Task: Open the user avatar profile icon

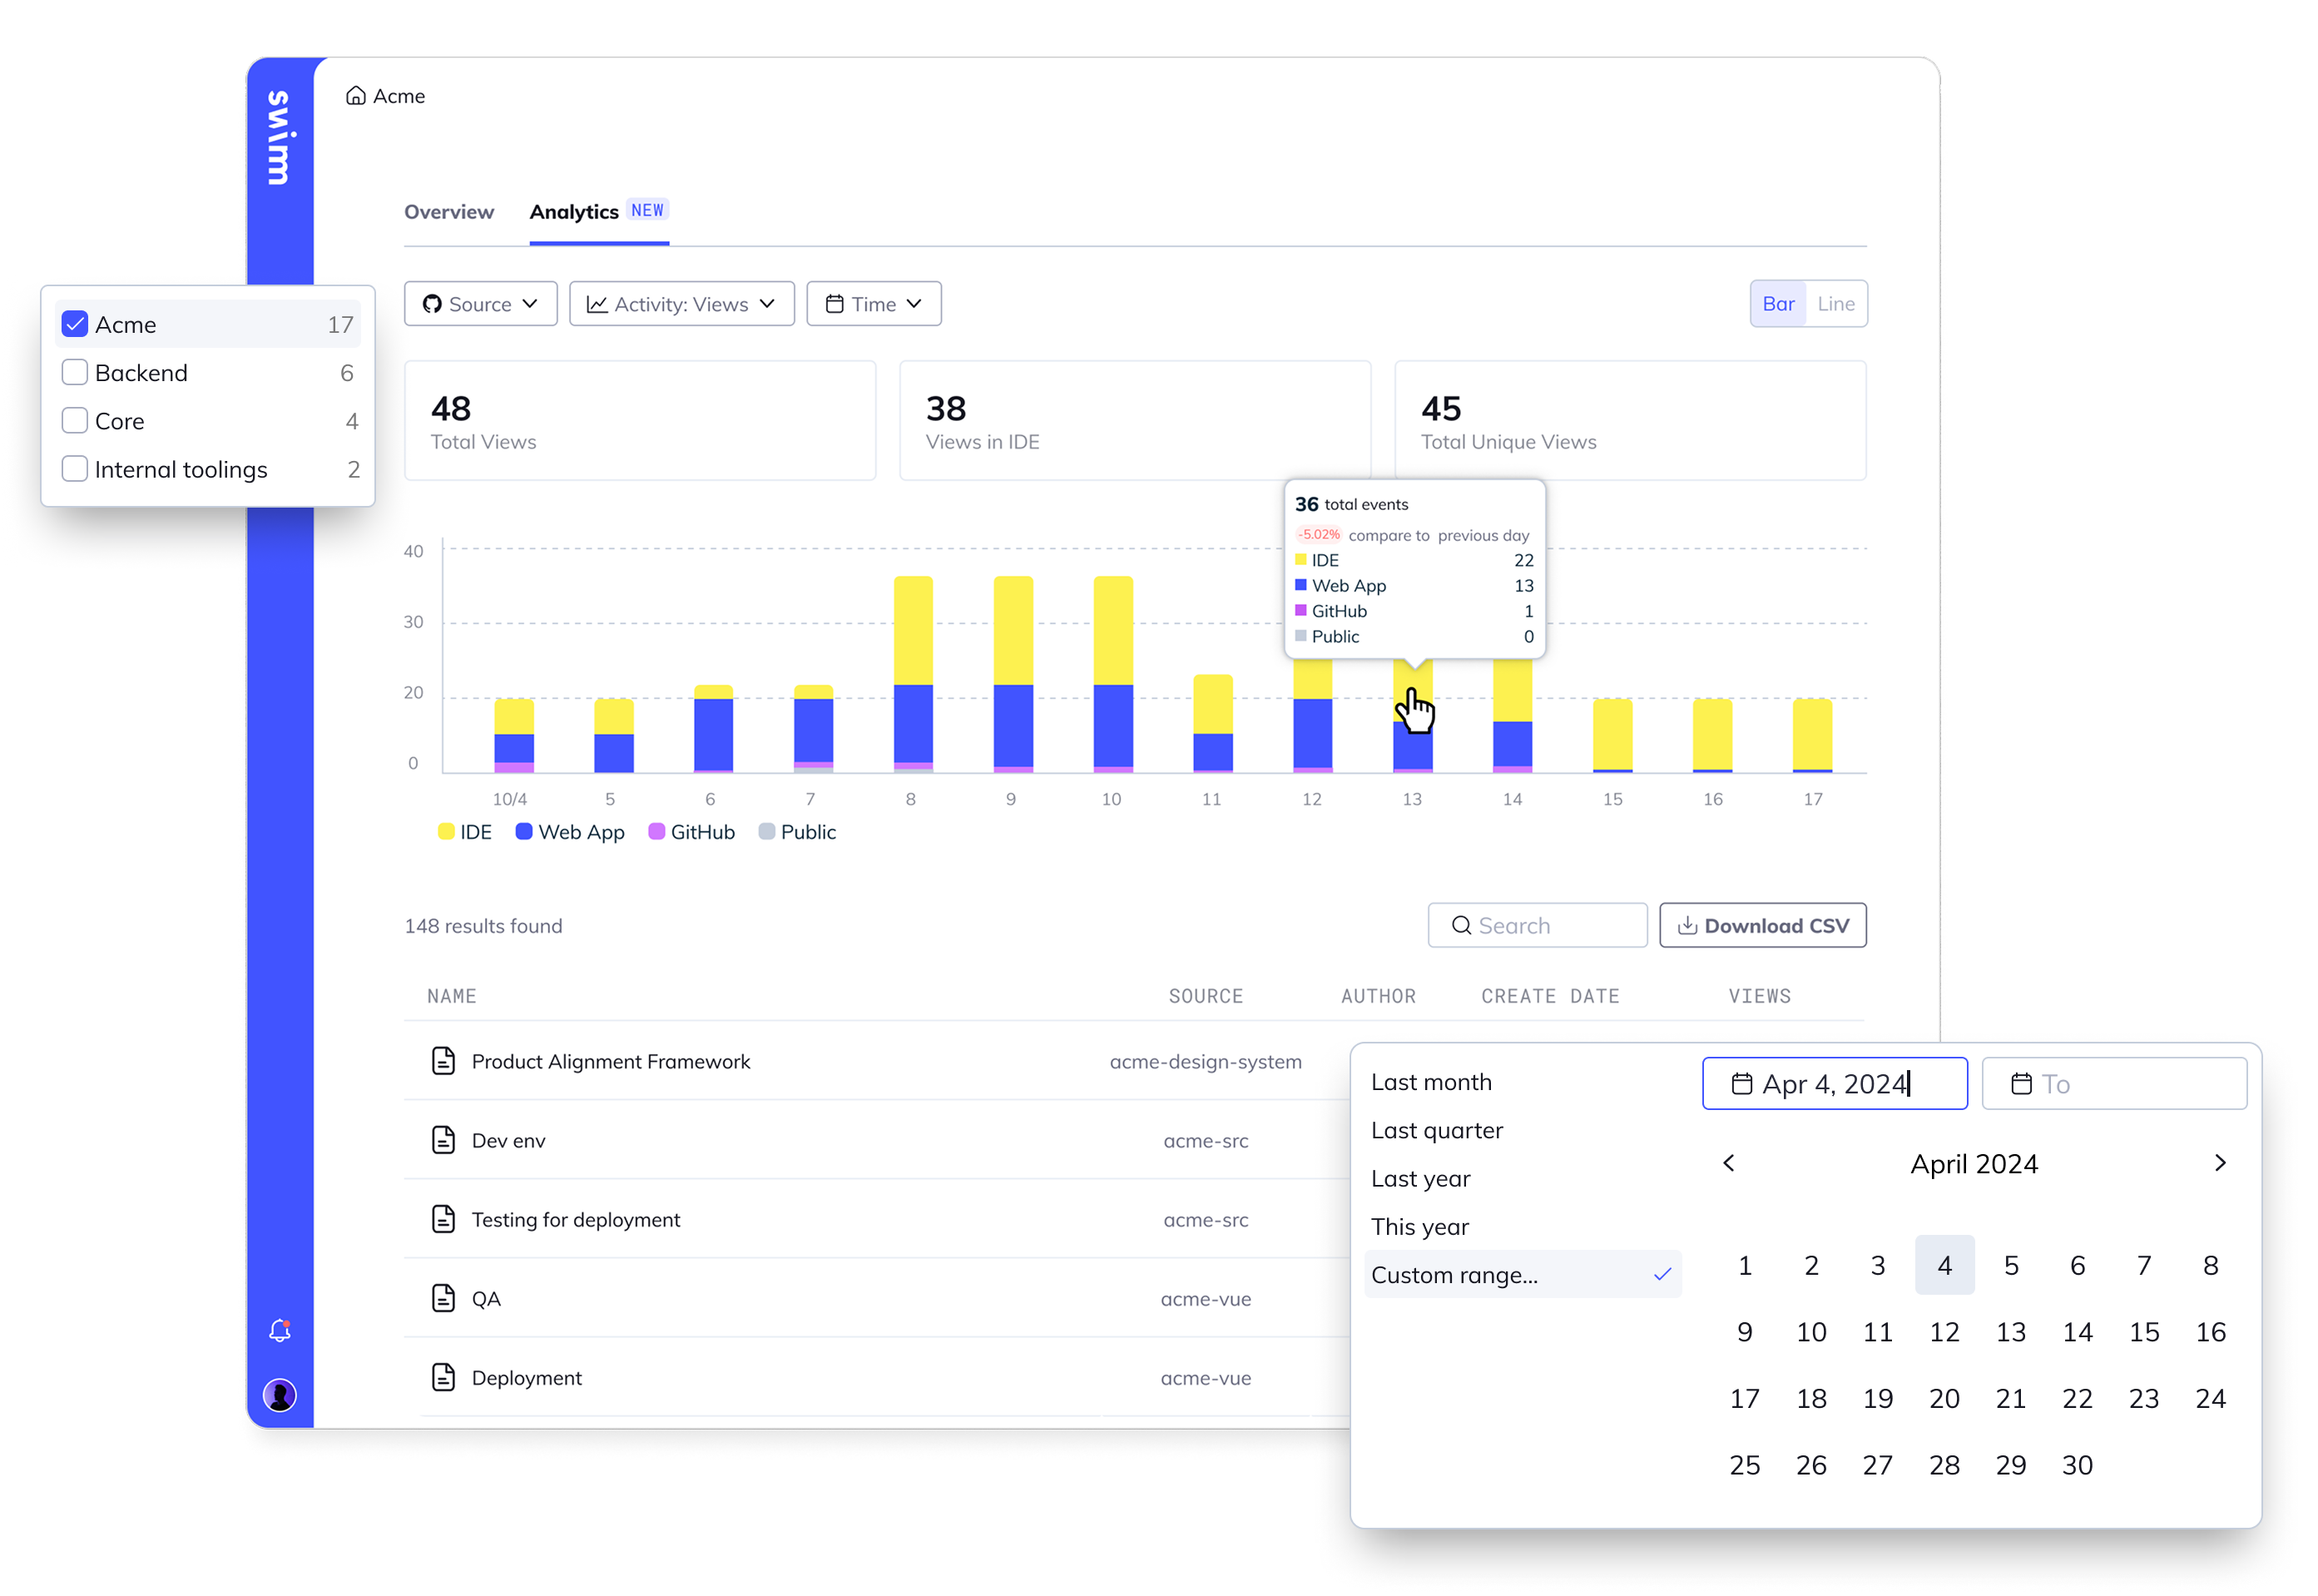Action: coord(280,1395)
